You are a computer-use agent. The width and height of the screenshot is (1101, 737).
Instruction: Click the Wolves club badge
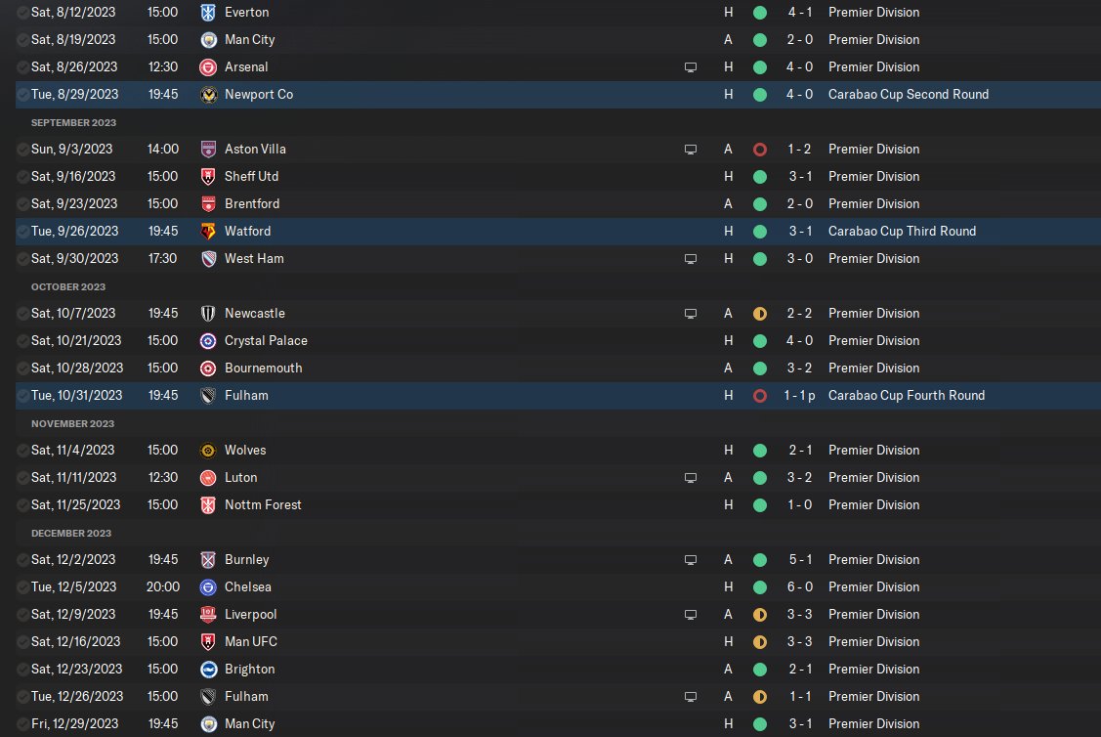click(x=207, y=451)
